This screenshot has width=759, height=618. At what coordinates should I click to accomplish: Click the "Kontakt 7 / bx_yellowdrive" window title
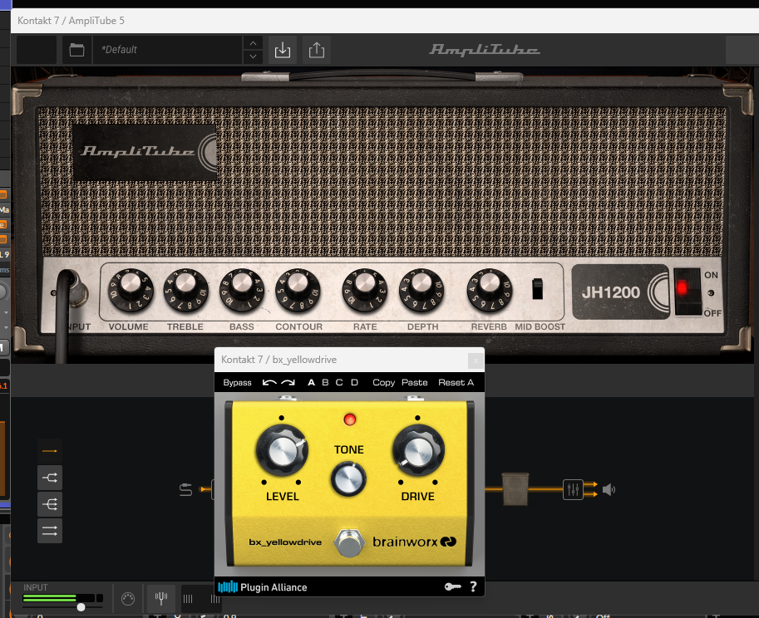(x=278, y=360)
